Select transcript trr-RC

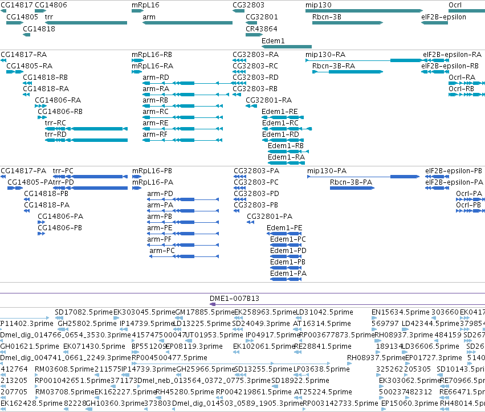86,129
